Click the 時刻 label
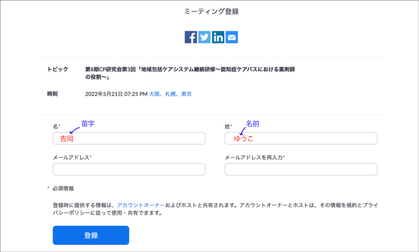This screenshot has height=252, width=419. pos(52,94)
